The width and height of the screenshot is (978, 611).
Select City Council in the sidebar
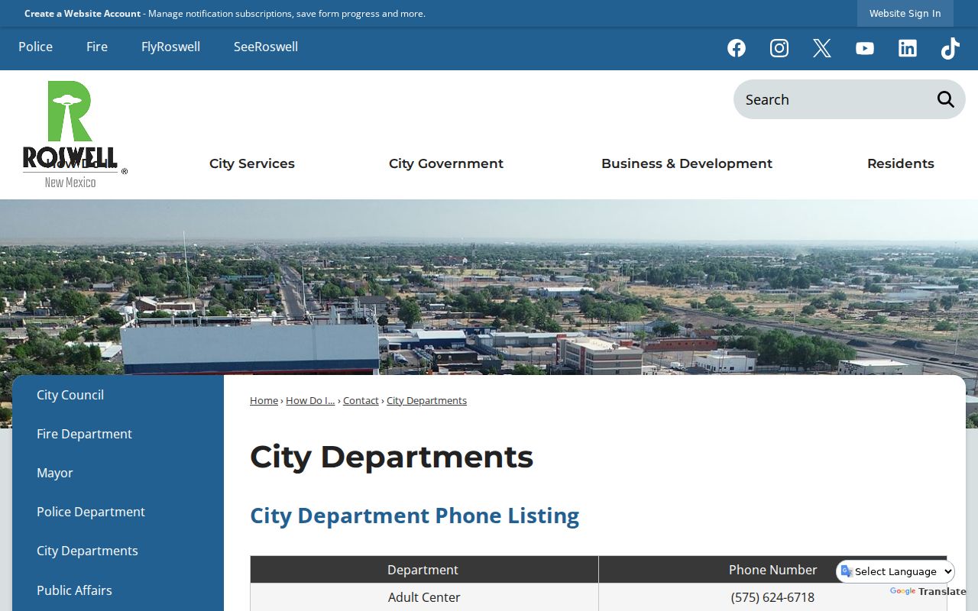[70, 395]
